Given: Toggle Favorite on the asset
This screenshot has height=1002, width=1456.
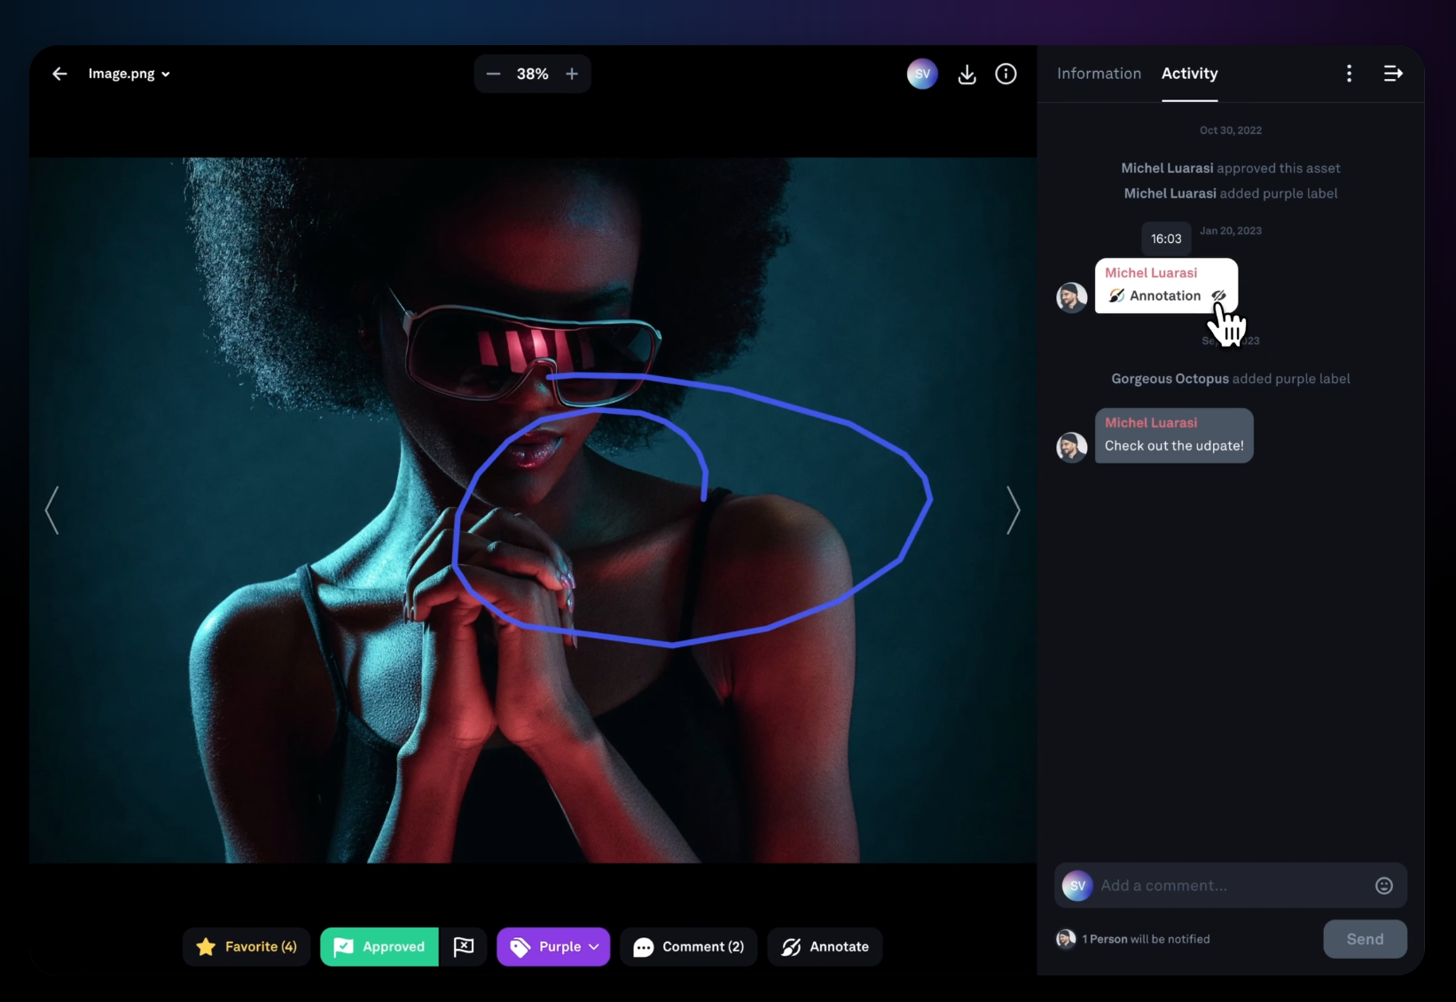Looking at the screenshot, I should coord(246,946).
